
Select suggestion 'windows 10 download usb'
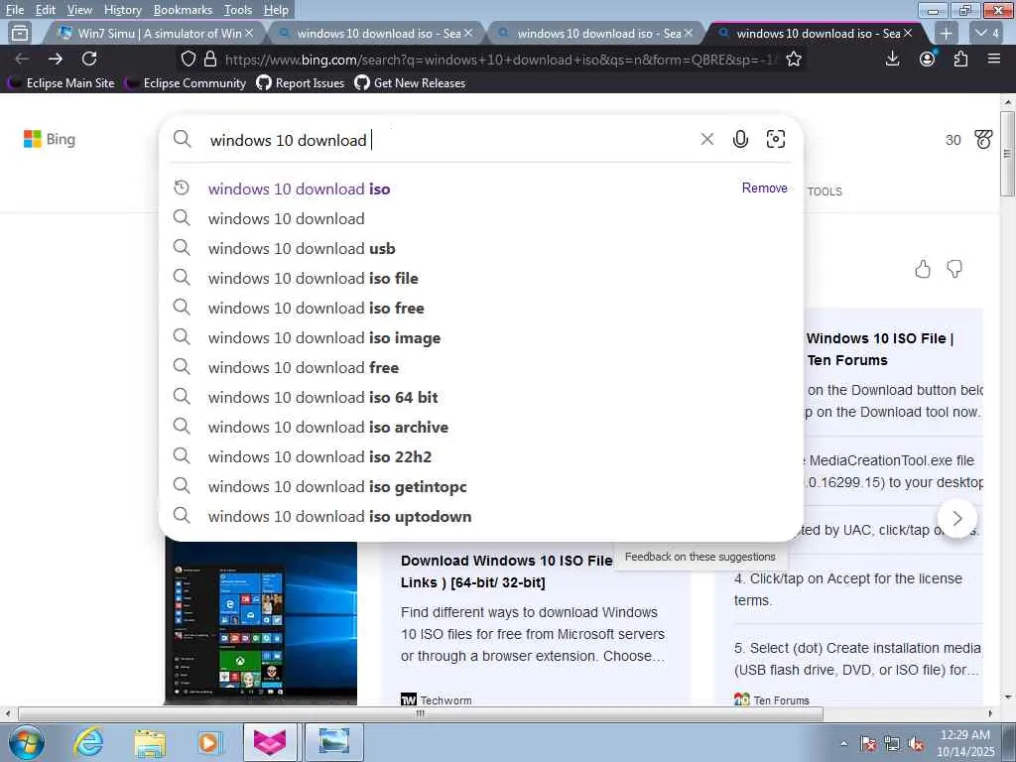pos(481,249)
